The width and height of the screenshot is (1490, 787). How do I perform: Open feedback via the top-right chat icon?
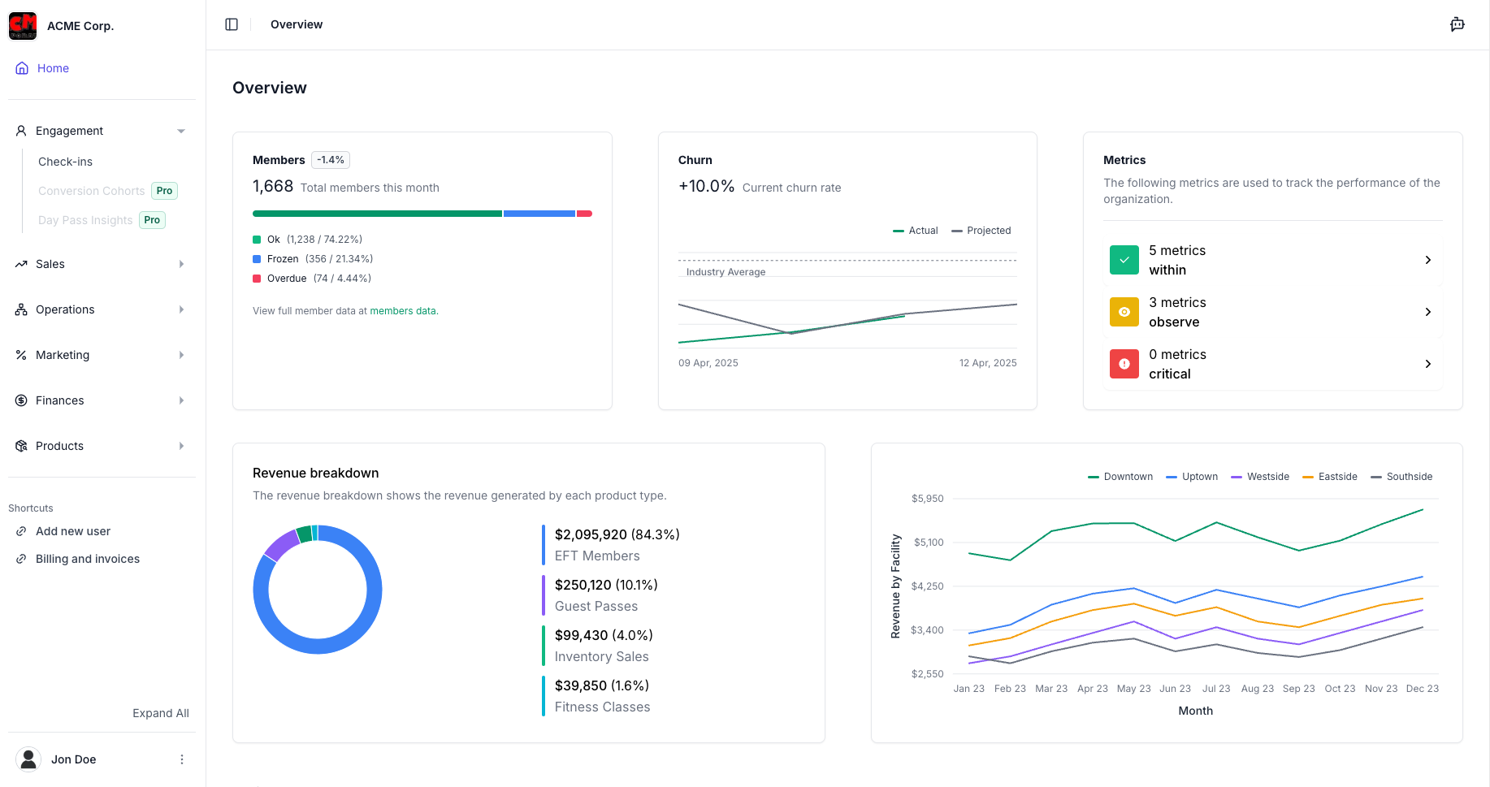click(x=1458, y=24)
